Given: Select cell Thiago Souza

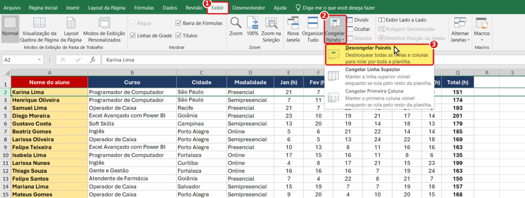Looking at the screenshot, I should 49,171.
